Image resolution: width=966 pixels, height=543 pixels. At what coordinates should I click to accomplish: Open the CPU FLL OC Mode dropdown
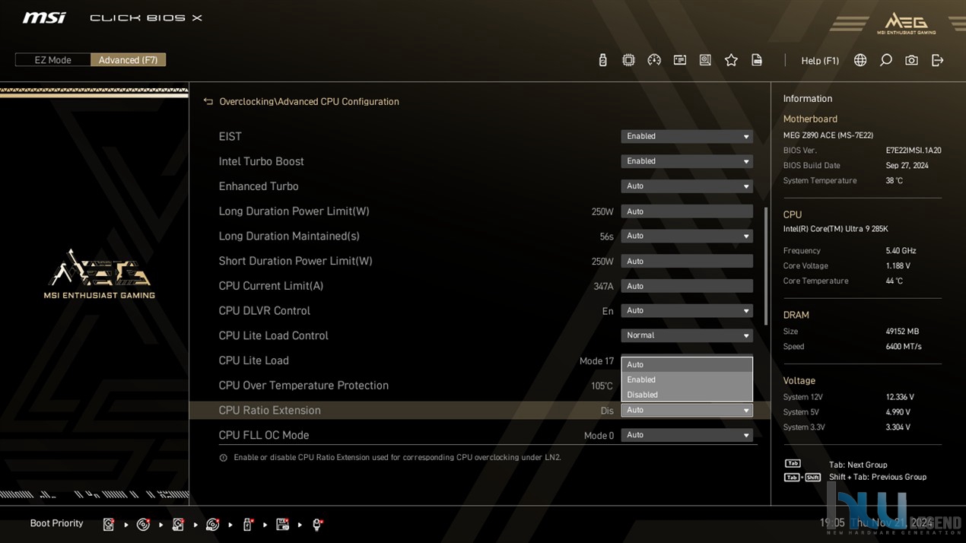(687, 435)
